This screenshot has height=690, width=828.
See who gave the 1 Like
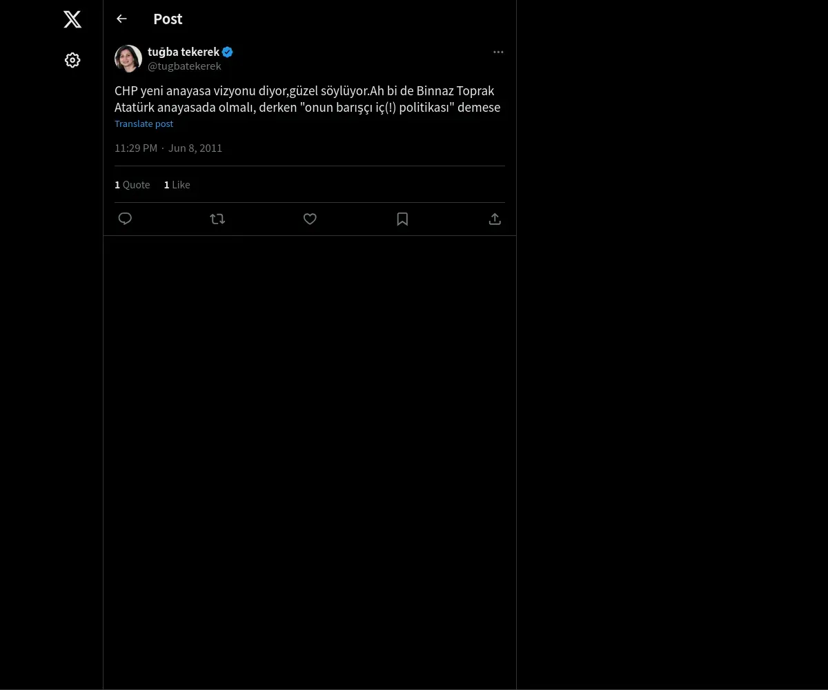click(x=177, y=185)
